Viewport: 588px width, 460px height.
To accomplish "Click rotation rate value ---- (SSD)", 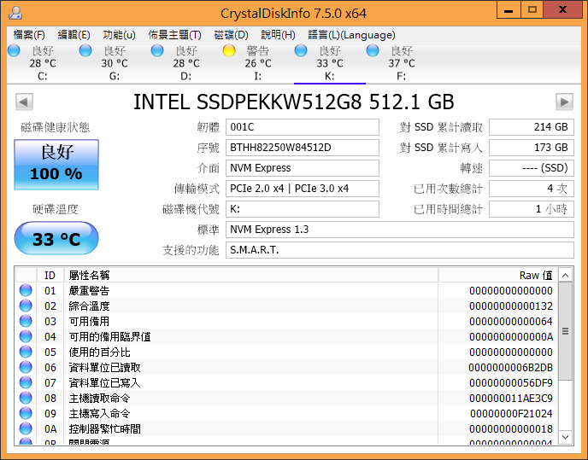I will point(532,168).
